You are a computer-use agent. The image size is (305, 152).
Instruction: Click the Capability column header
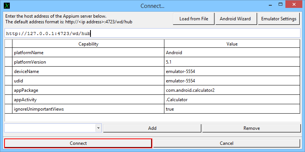(x=88, y=44)
